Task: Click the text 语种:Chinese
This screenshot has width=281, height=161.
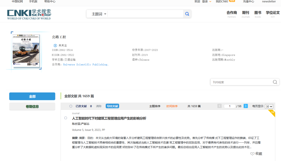Action: click(x=141, y=60)
